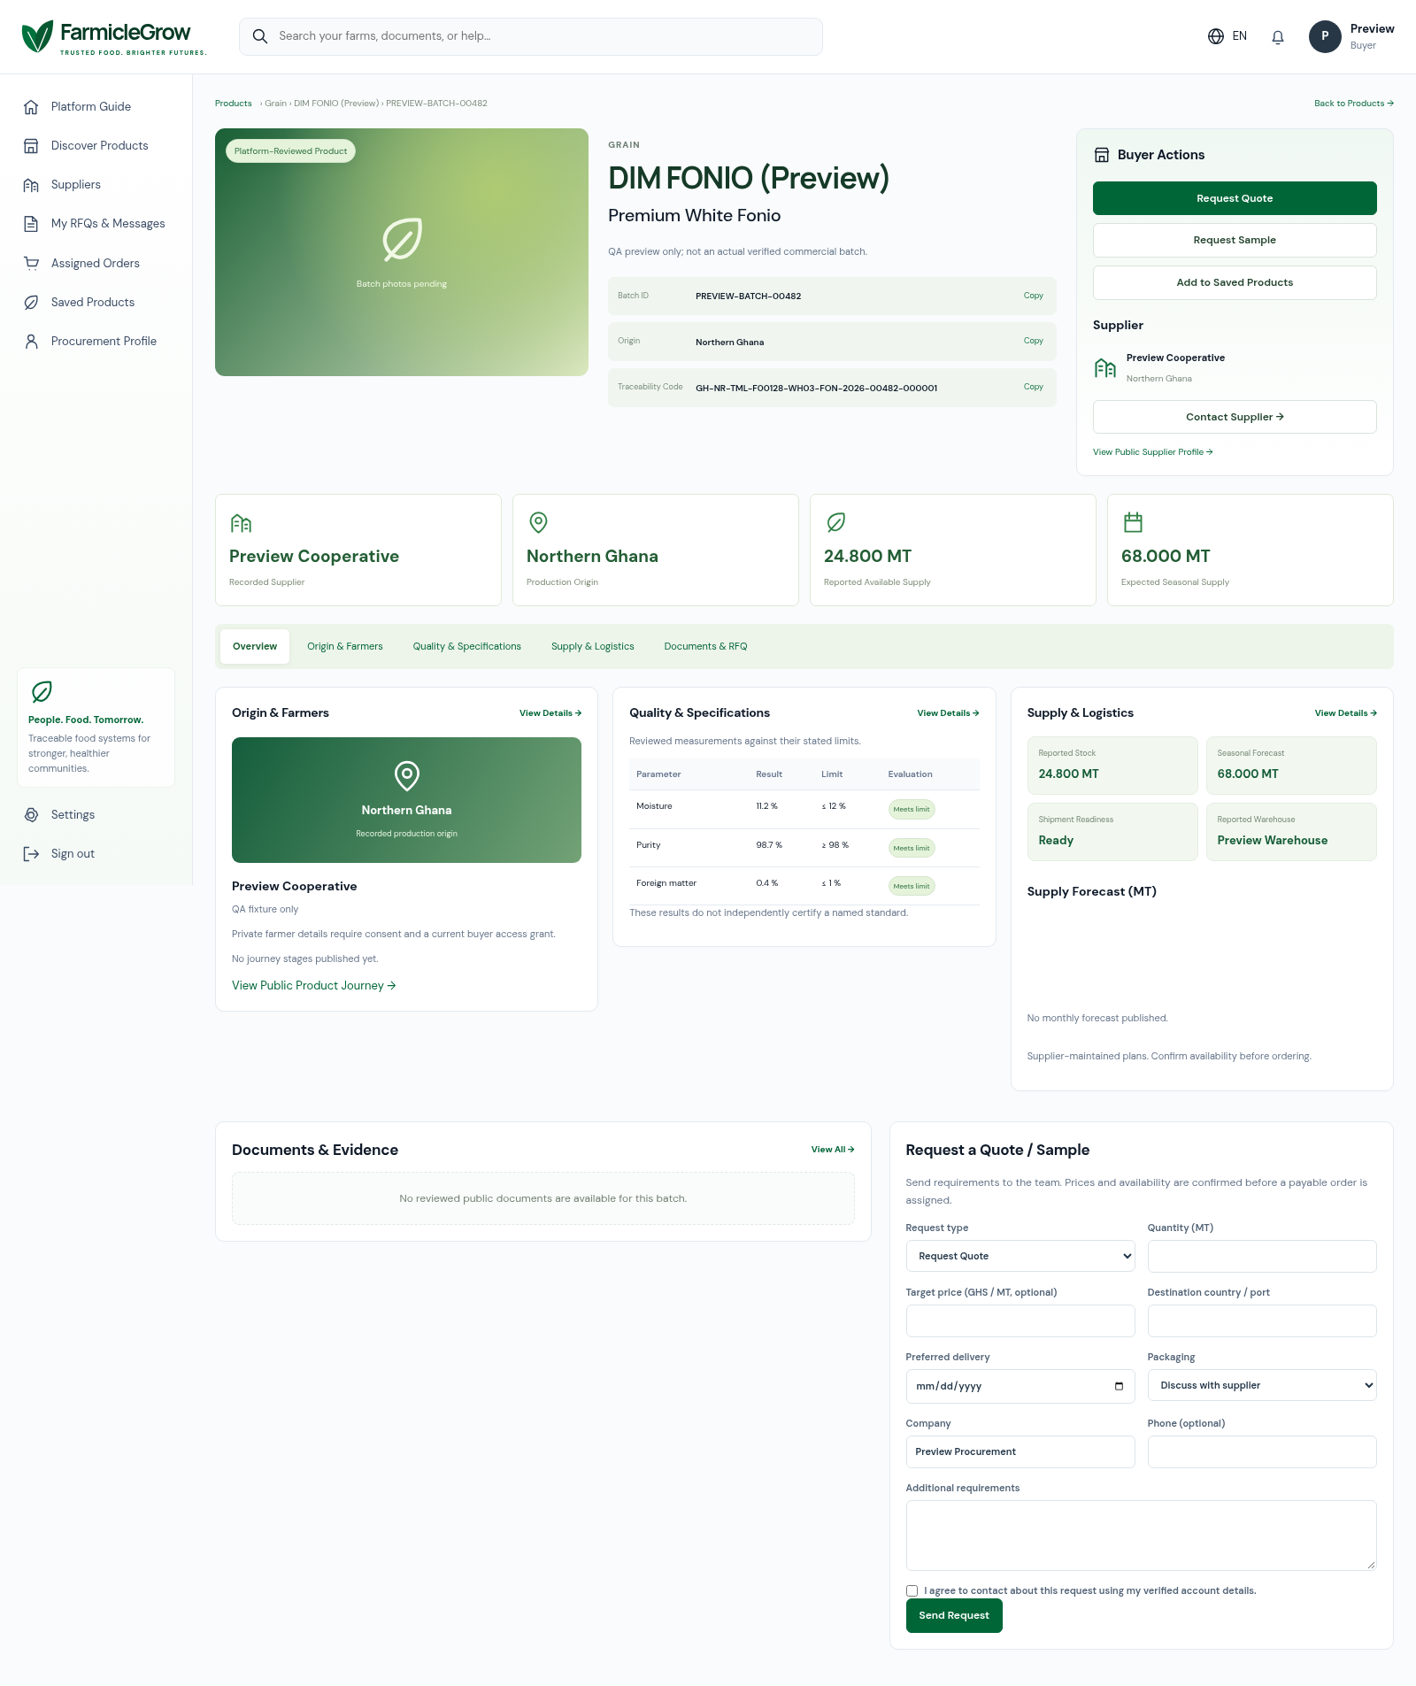Click Production Origin map pin icon
The image size is (1416, 1686).
click(538, 523)
